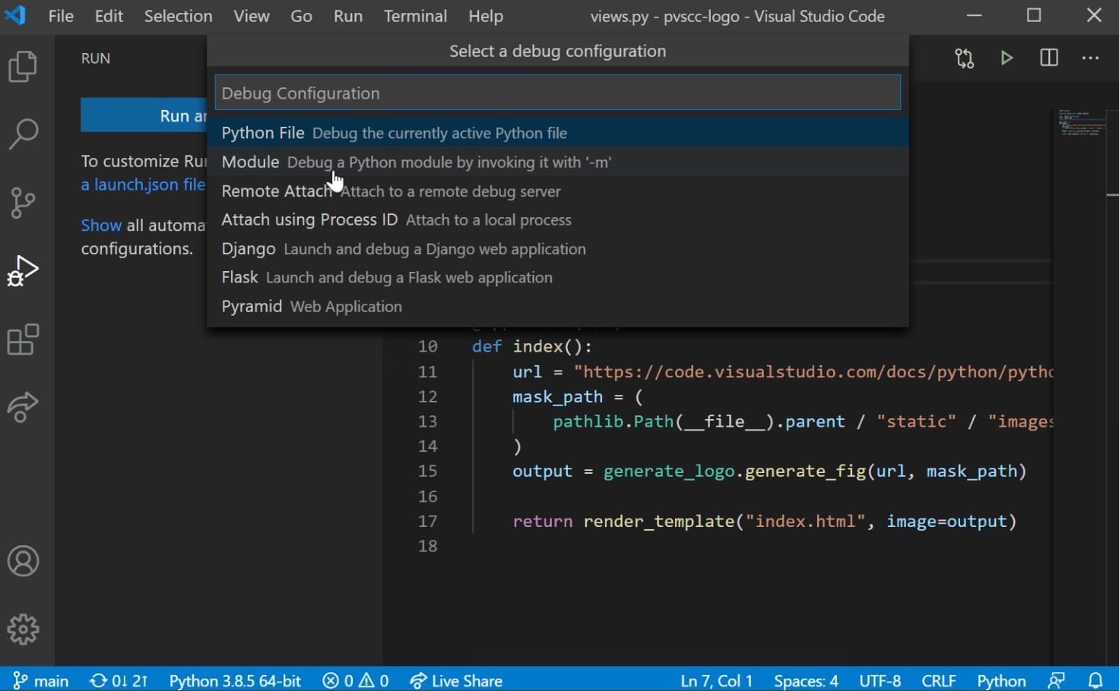Image resolution: width=1119 pixels, height=691 pixels.
Task: Click the feedback icon in status bar
Action: pyautogui.click(x=1056, y=680)
